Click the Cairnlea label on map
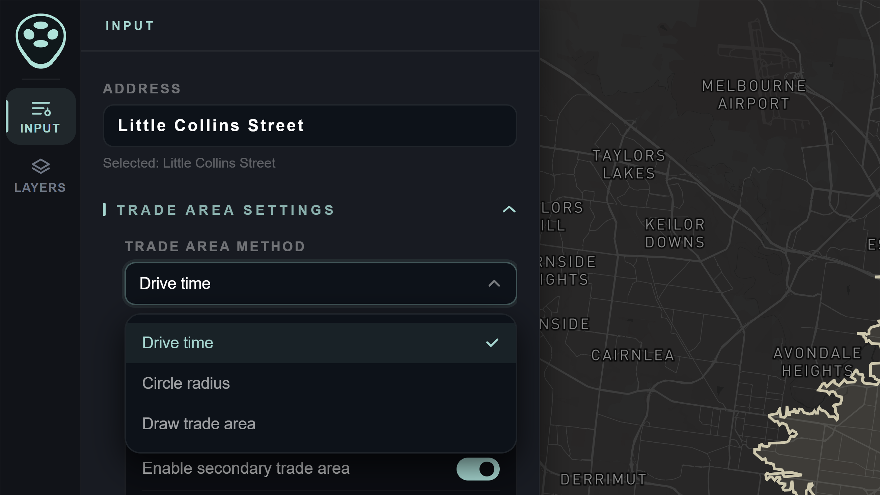The image size is (880, 495). tap(633, 355)
